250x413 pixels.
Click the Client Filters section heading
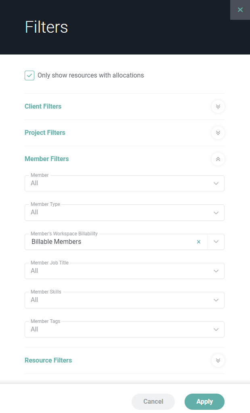coord(43,107)
